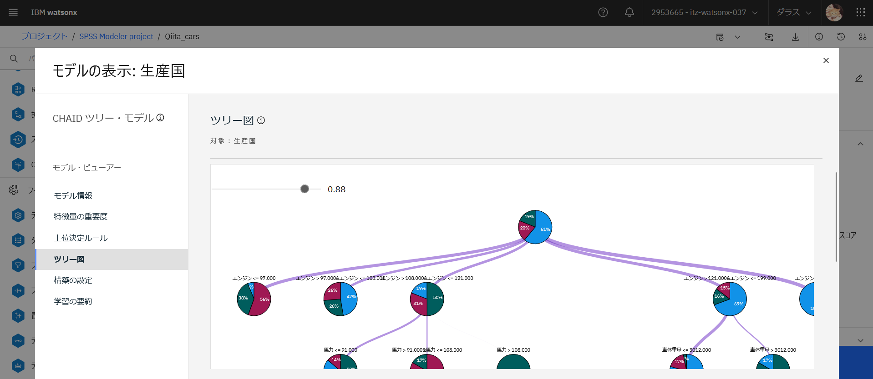
Task: Select the エンジン <= 97.000 pie node
Action: (254, 299)
